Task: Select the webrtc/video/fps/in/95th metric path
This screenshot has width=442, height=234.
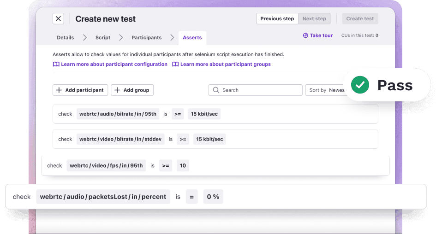Action: (x=106, y=166)
